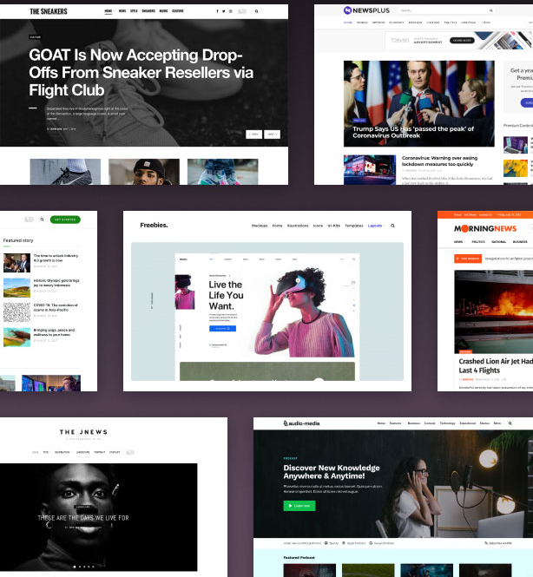Click the MorningNews logo

tap(485, 228)
